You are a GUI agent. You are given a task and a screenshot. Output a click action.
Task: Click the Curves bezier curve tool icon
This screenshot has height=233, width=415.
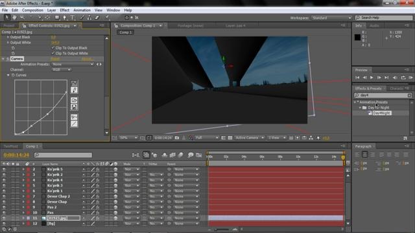pos(74,83)
